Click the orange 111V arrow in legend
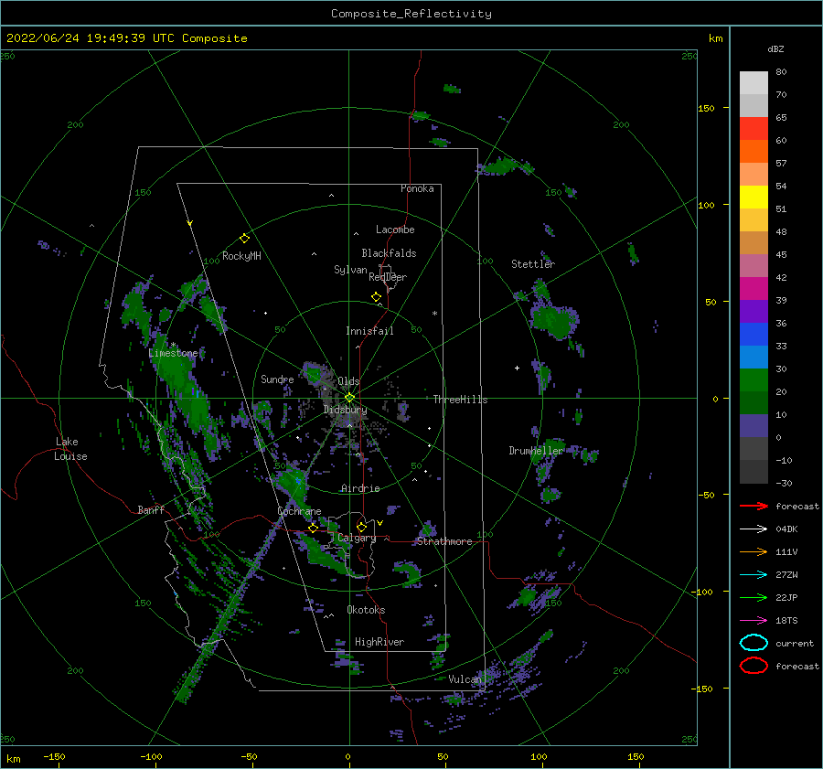823x769 pixels. tap(754, 551)
